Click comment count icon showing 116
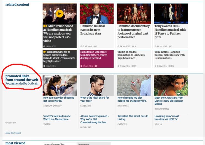This screenshot has height=145, width=205. pyautogui.click(x=169, y=66)
